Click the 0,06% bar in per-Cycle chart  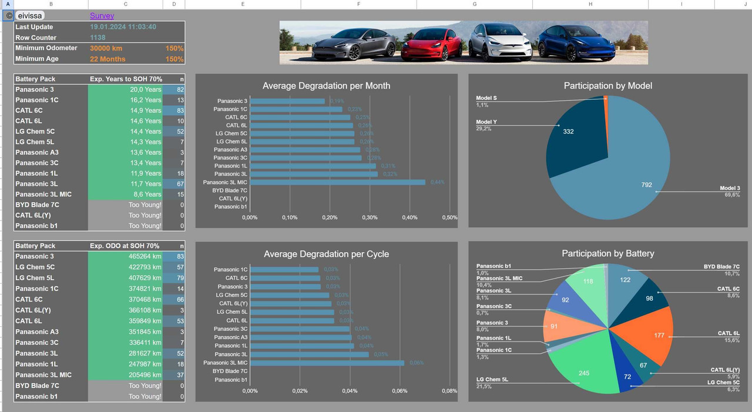click(x=327, y=363)
